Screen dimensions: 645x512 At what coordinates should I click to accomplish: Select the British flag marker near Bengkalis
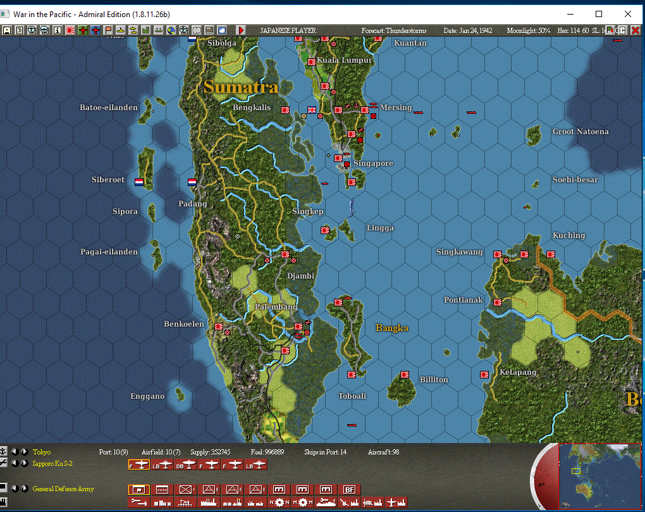pyautogui.click(x=312, y=110)
